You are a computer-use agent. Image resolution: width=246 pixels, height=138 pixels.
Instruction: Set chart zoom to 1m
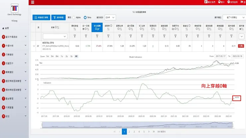(48, 56)
